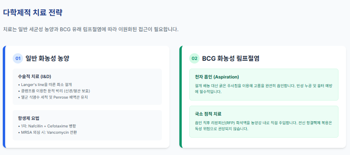Select the 다학제적 치료 전략 heading
The height and width of the screenshot is (155, 350).
pos(33,13)
